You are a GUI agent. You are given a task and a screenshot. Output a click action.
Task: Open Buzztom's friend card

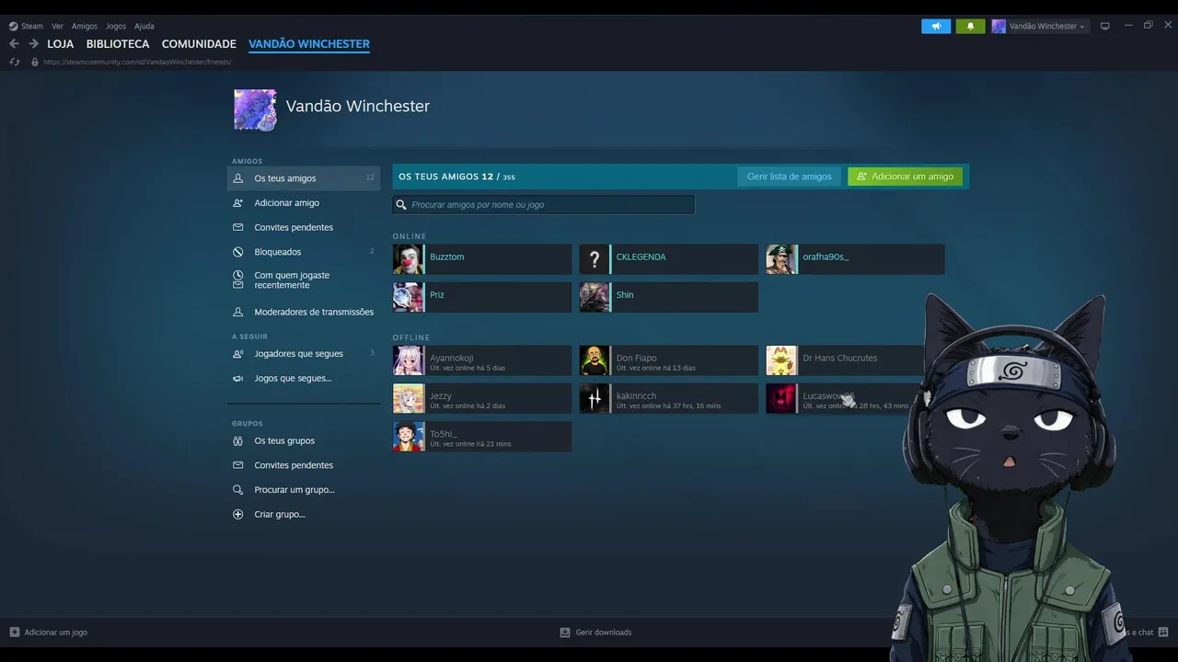pyautogui.click(x=482, y=259)
